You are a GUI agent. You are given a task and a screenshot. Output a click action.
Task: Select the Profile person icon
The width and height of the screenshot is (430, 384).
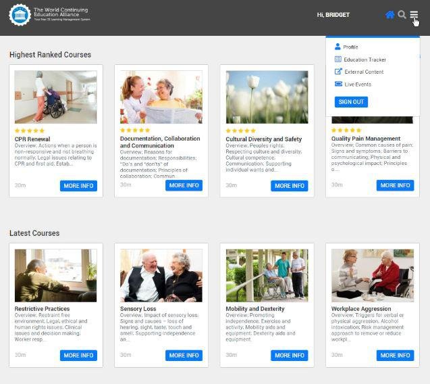pos(338,47)
